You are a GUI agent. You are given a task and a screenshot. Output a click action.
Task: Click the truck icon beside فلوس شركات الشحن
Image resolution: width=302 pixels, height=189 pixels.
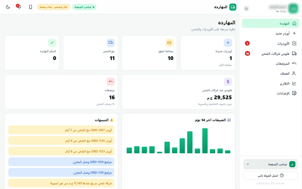click(x=294, y=53)
